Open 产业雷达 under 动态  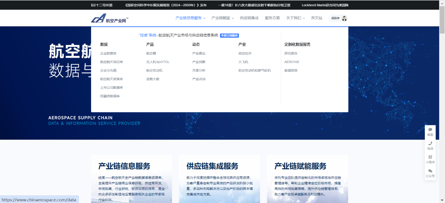coord(199,53)
